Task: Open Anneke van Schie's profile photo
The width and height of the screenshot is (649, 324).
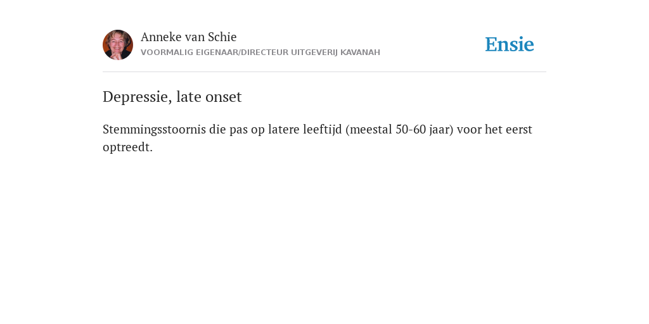Action: pyautogui.click(x=118, y=45)
